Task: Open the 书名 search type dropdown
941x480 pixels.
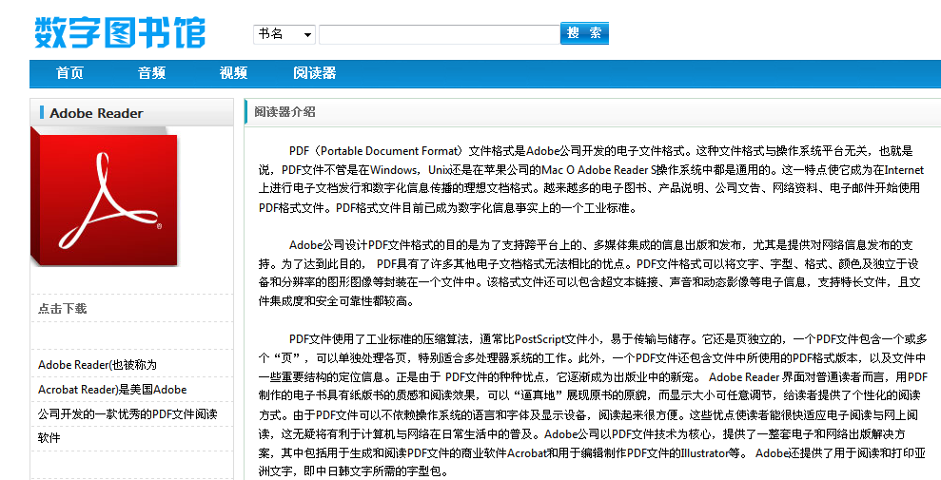Action: click(x=284, y=34)
